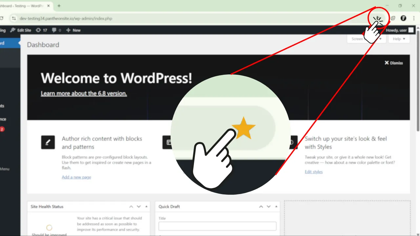Expand the Screen Options dropdown
Viewport: 420px width, 236px height.
click(x=366, y=39)
